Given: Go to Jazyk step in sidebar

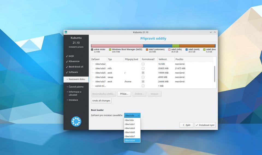Looking at the screenshot, I should point(71,56).
